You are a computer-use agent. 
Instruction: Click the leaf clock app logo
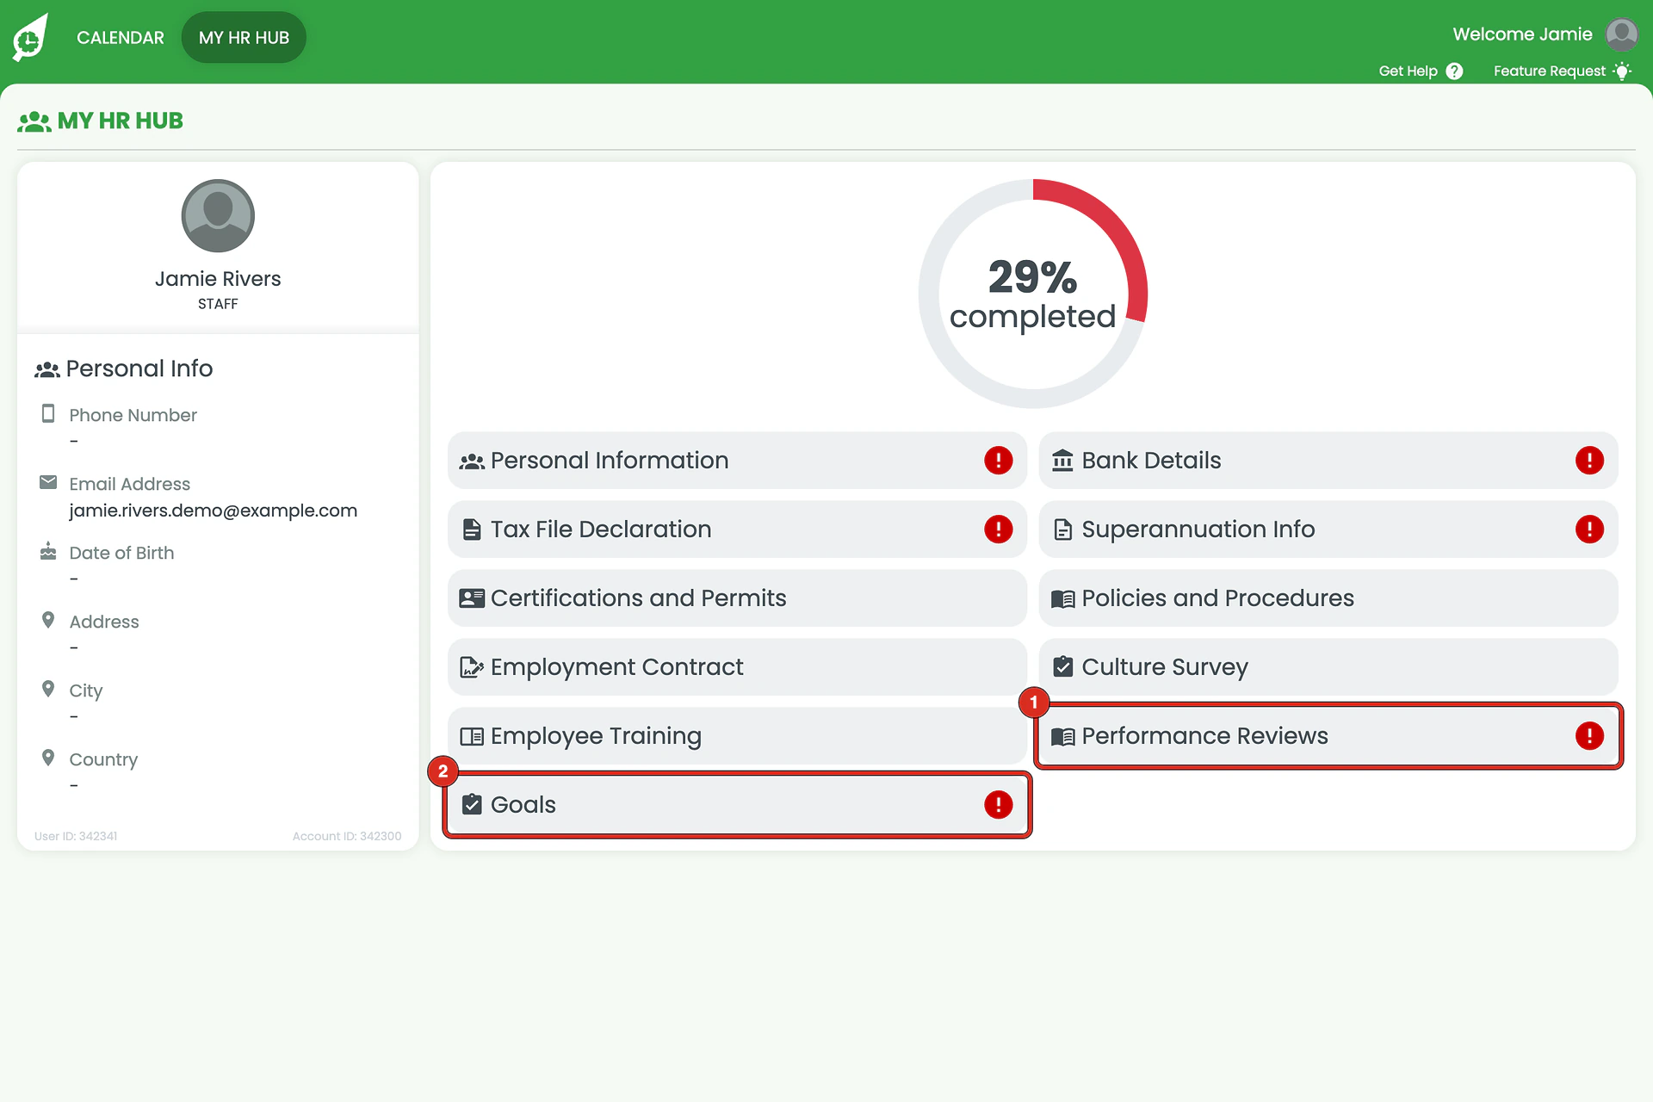pyautogui.click(x=30, y=37)
